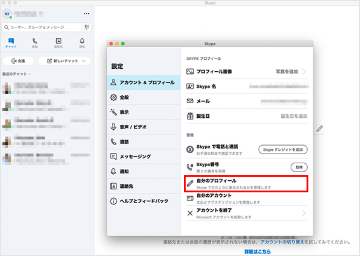360x256 pixels.
Task: Open the dial pad icon
Action: [x=87, y=27]
